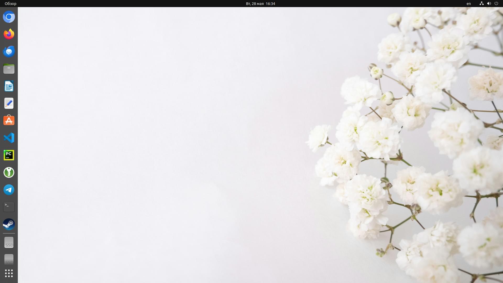Open the Text Editor app
Screen dimensions: 503x283
[x=9, y=103]
